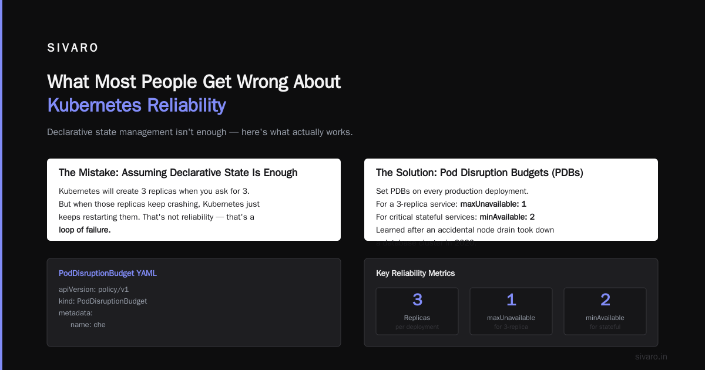
Task: Click the "PodDisruptionBudget YAML" code block title
Action: point(108,273)
